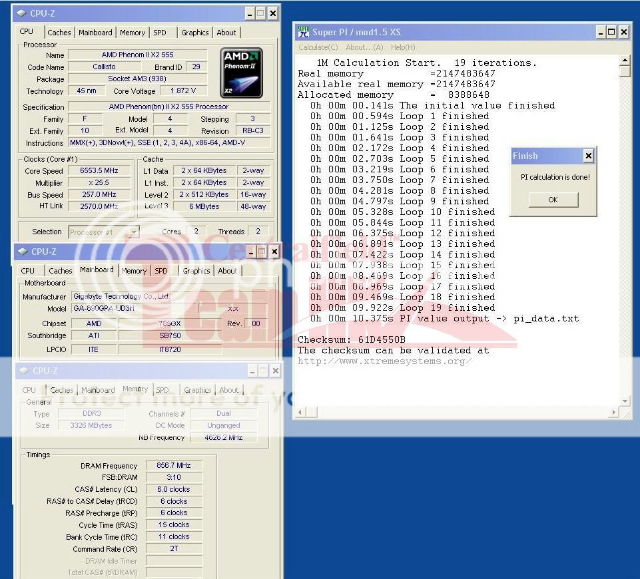The width and height of the screenshot is (640, 579).
Task: Open the Calculate(C) menu in Super PI
Action: click(x=318, y=47)
